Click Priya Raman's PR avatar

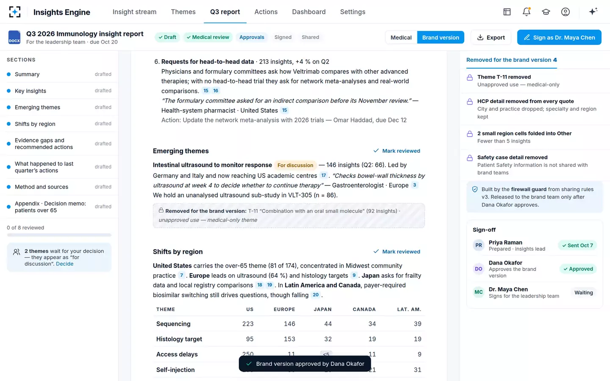(479, 246)
